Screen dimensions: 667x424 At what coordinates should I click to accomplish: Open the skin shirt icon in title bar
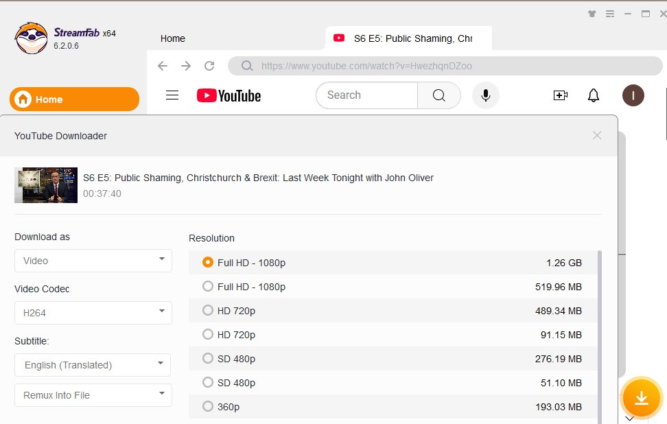(x=592, y=14)
